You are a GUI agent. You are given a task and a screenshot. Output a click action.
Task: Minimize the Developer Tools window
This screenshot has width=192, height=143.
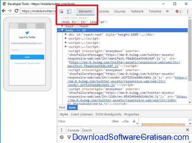point(163,4)
